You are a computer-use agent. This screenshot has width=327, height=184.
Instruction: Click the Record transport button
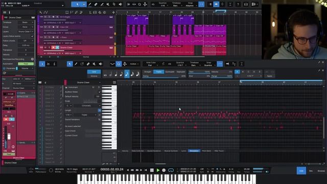click(164, 170)
